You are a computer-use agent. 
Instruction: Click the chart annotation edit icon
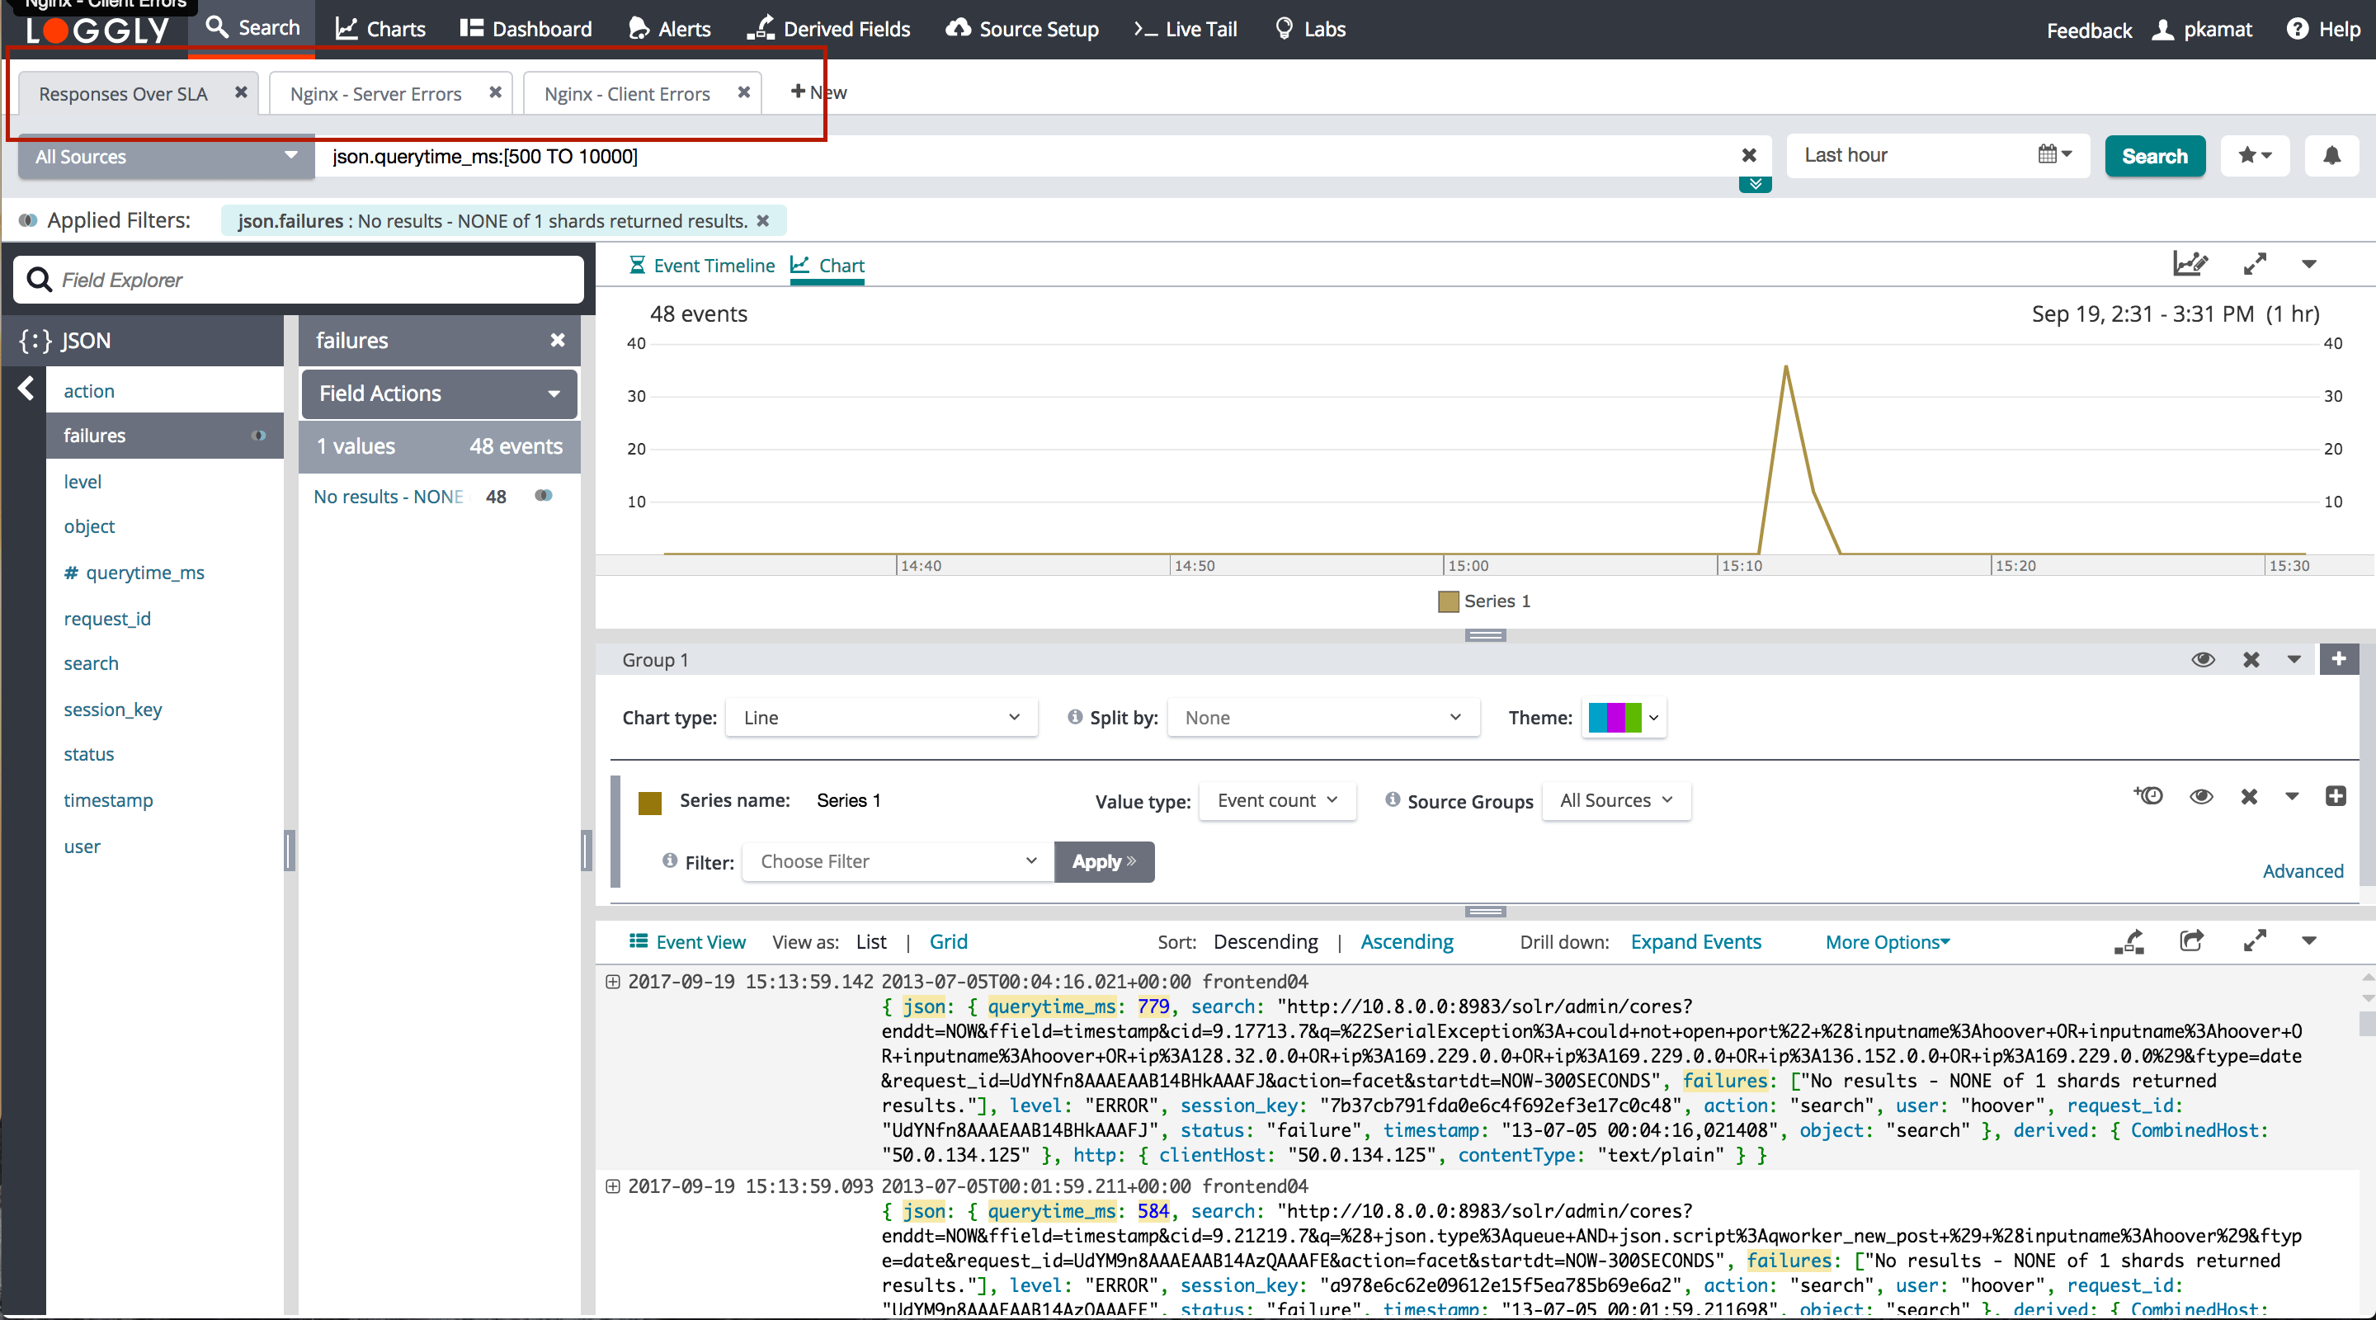tap(2190, 265)
